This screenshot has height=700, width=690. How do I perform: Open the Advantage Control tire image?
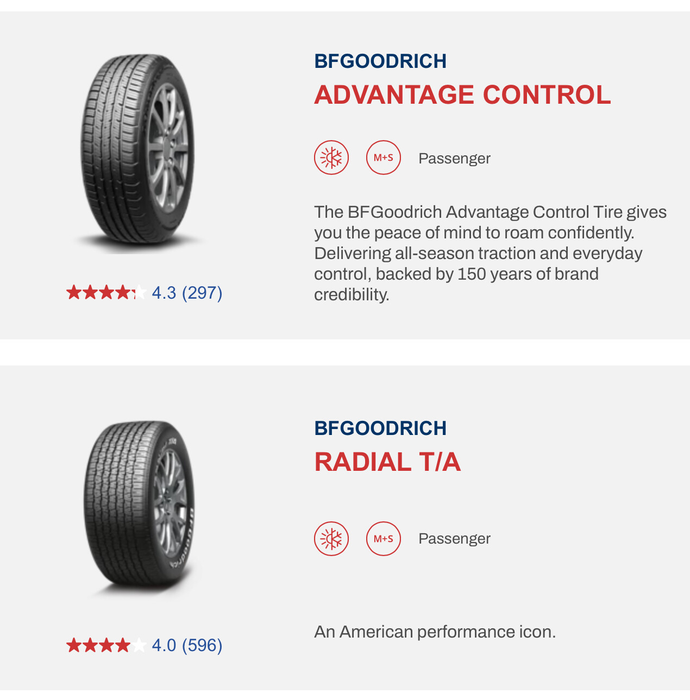(x=137, y=153)
